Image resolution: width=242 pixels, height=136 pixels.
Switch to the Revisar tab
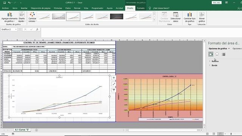(77, 8)
